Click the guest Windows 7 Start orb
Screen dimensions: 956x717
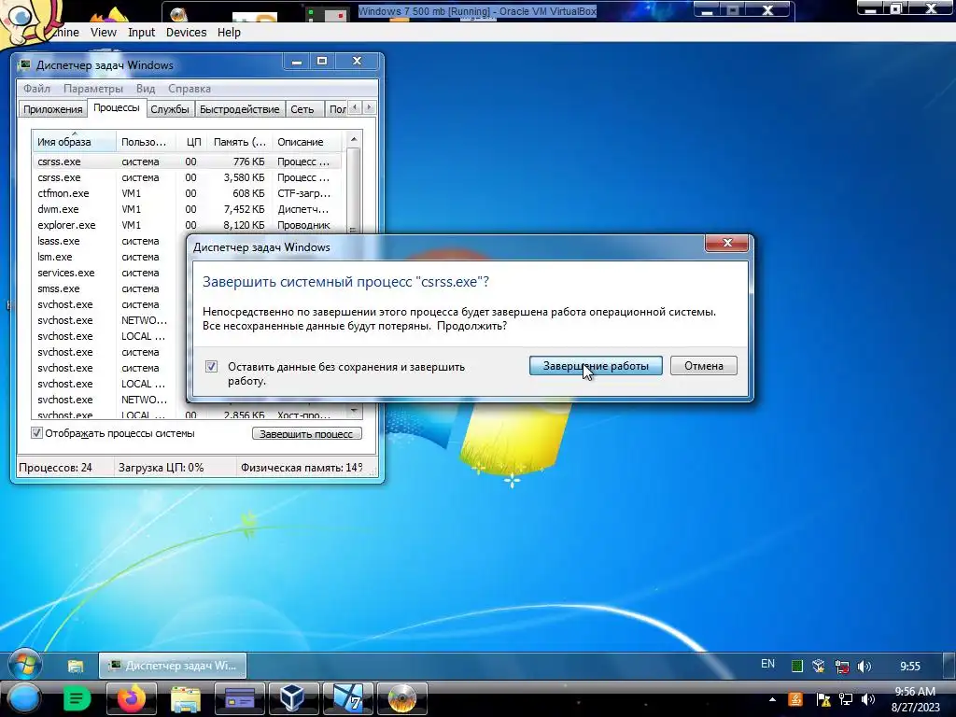pos(24,666)
